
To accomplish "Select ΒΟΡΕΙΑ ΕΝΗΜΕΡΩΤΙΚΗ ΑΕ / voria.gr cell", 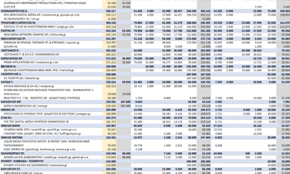I will coord(26,106).
